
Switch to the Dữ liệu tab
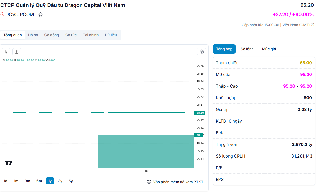(x=111, y=35)
